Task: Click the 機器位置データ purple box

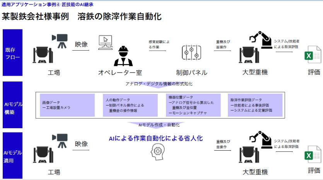Action: (x=193, y=105)
